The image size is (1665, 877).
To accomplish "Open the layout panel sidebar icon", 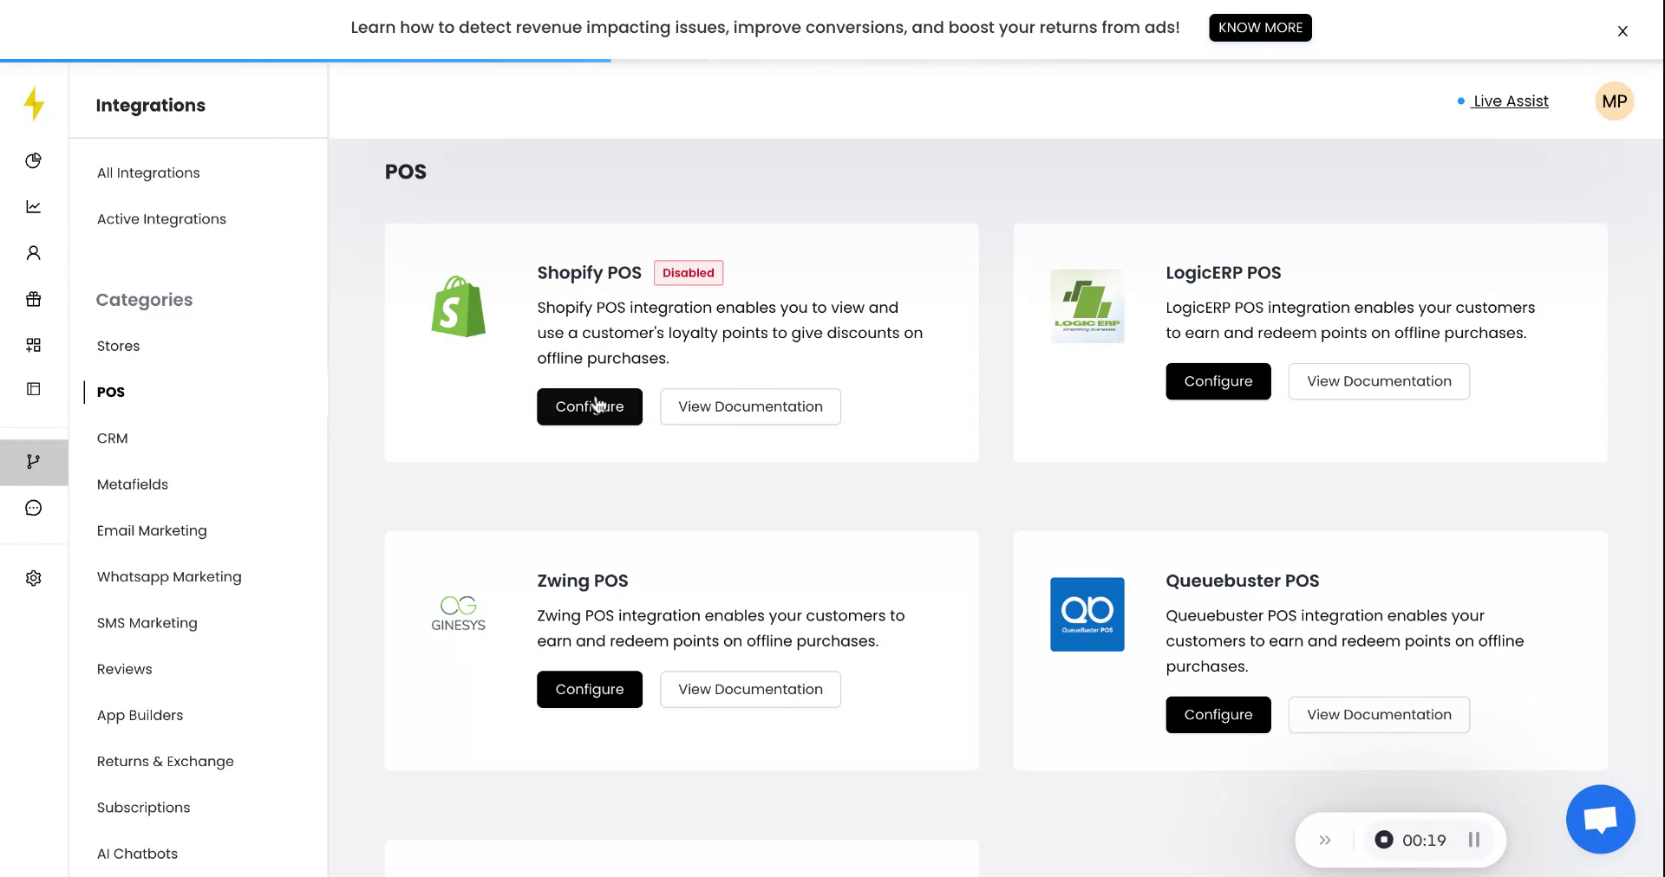I will 33,389.
